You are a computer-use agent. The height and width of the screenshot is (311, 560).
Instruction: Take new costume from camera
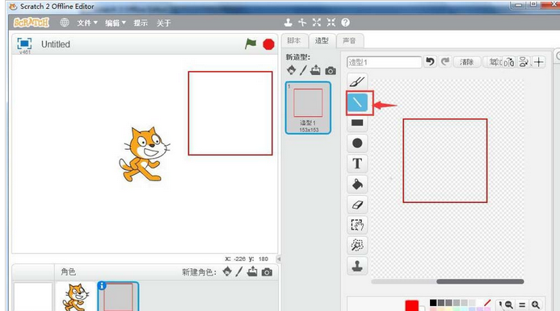tap(331, 71)
